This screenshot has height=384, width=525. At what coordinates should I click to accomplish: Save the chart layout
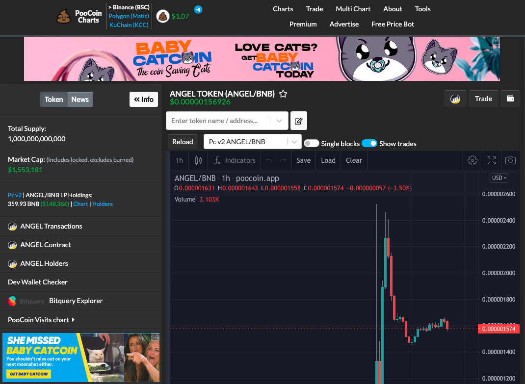pyautogui.click(x=304, y=160)
